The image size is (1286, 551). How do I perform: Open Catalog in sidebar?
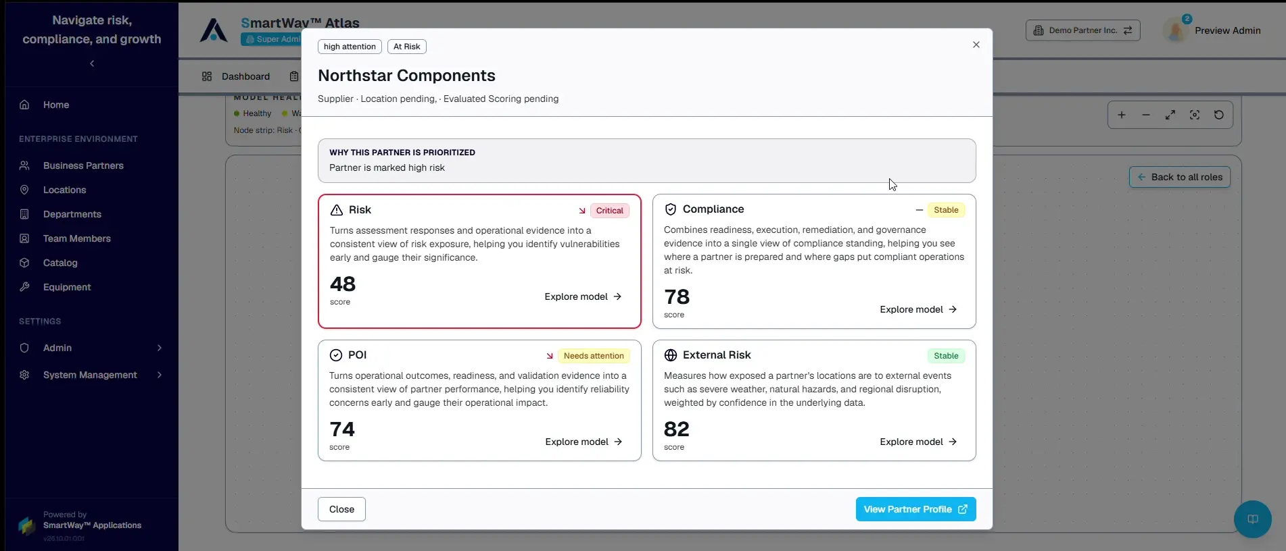60,263
